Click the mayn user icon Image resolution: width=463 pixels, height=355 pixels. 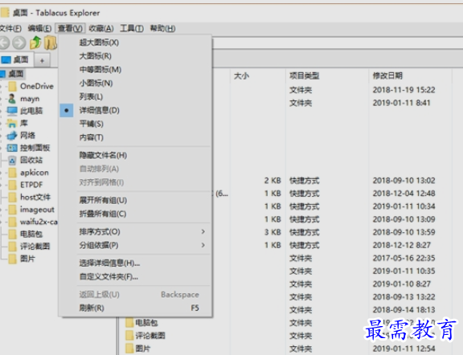[12, 98]
